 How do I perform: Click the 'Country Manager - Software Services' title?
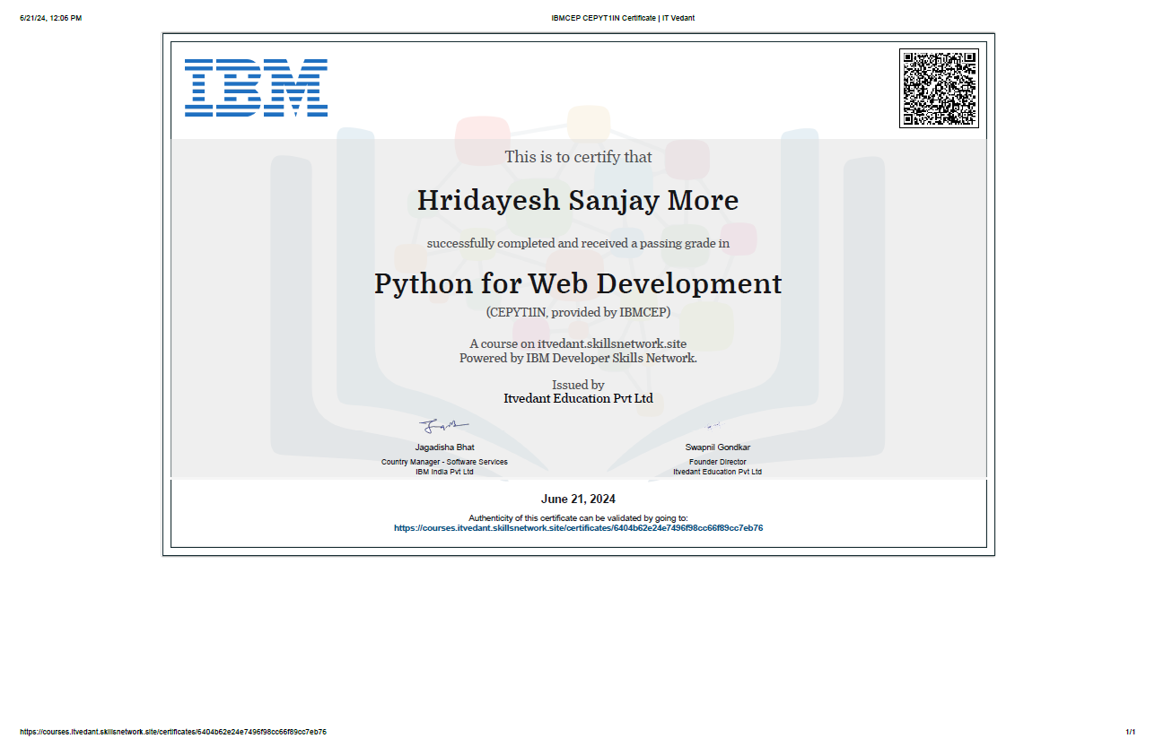(444, 462)
